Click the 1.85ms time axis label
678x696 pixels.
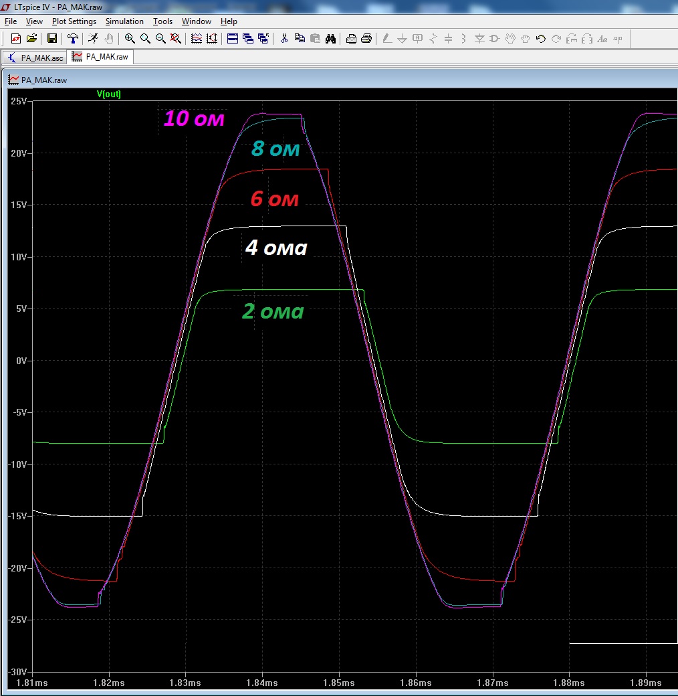pos(339,683)
